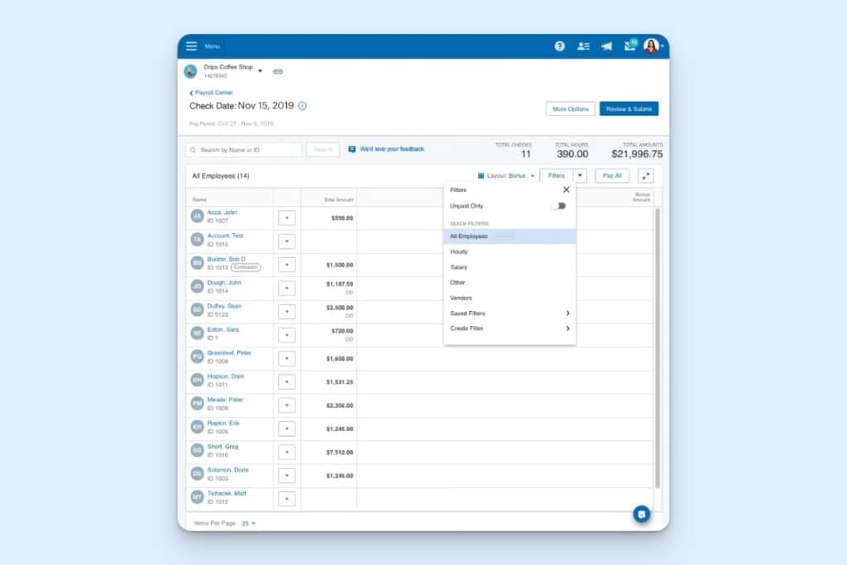
Task: Expand row dropdown for Solomon, Dorie
Action: [287, 476]
